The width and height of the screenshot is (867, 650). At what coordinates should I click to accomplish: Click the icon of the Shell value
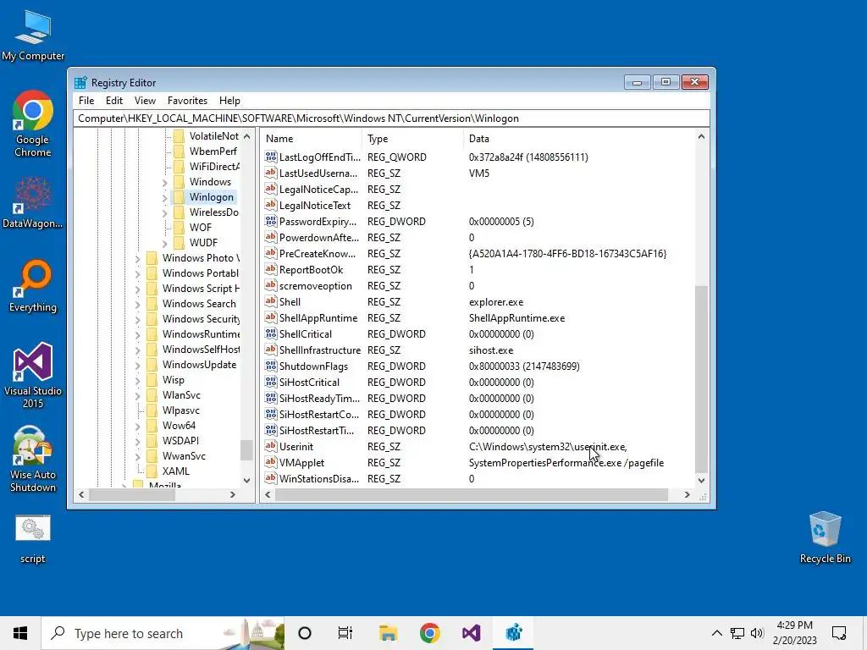click(270, 302)
